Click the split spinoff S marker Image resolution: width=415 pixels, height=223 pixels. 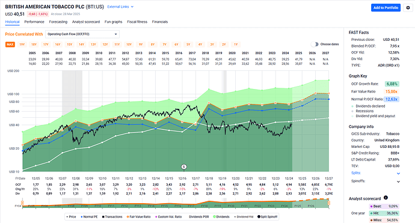(x=183, y=166)
